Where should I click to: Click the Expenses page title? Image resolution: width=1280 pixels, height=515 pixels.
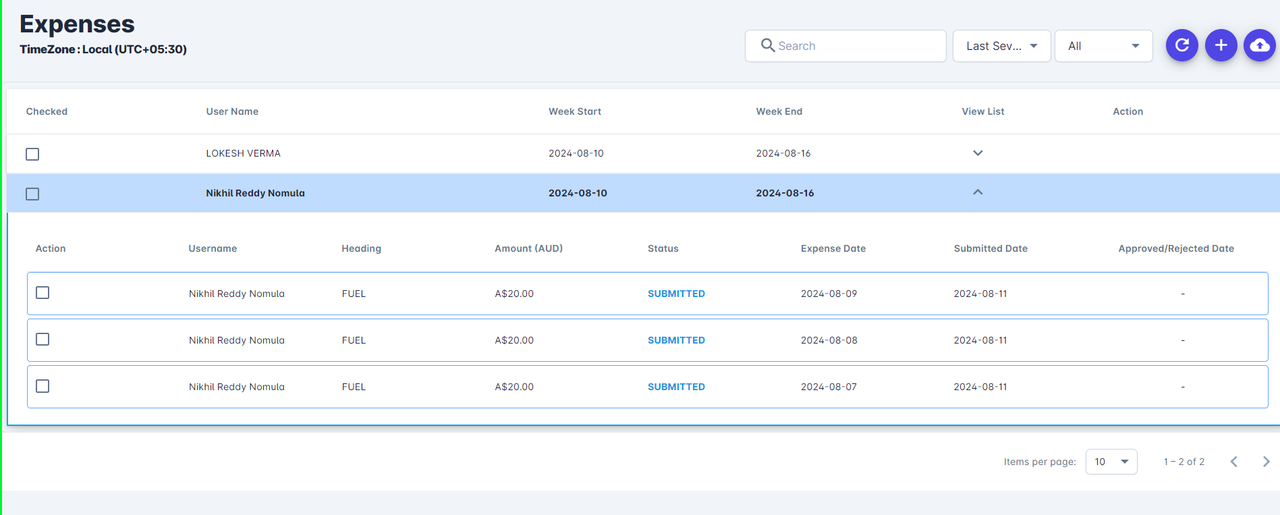pos(77,24)
